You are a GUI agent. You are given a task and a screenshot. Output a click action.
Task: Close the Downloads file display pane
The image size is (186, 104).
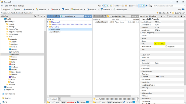(x=91, y=16)
